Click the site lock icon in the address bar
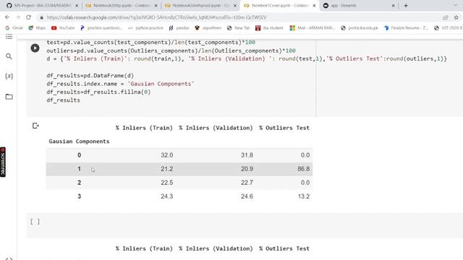The height and width of the screenshot is (260, 463). pyautogui.click(x=42, y=17)
